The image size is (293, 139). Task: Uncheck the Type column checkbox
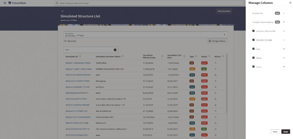pyautogui.click(x=253, y=49)
